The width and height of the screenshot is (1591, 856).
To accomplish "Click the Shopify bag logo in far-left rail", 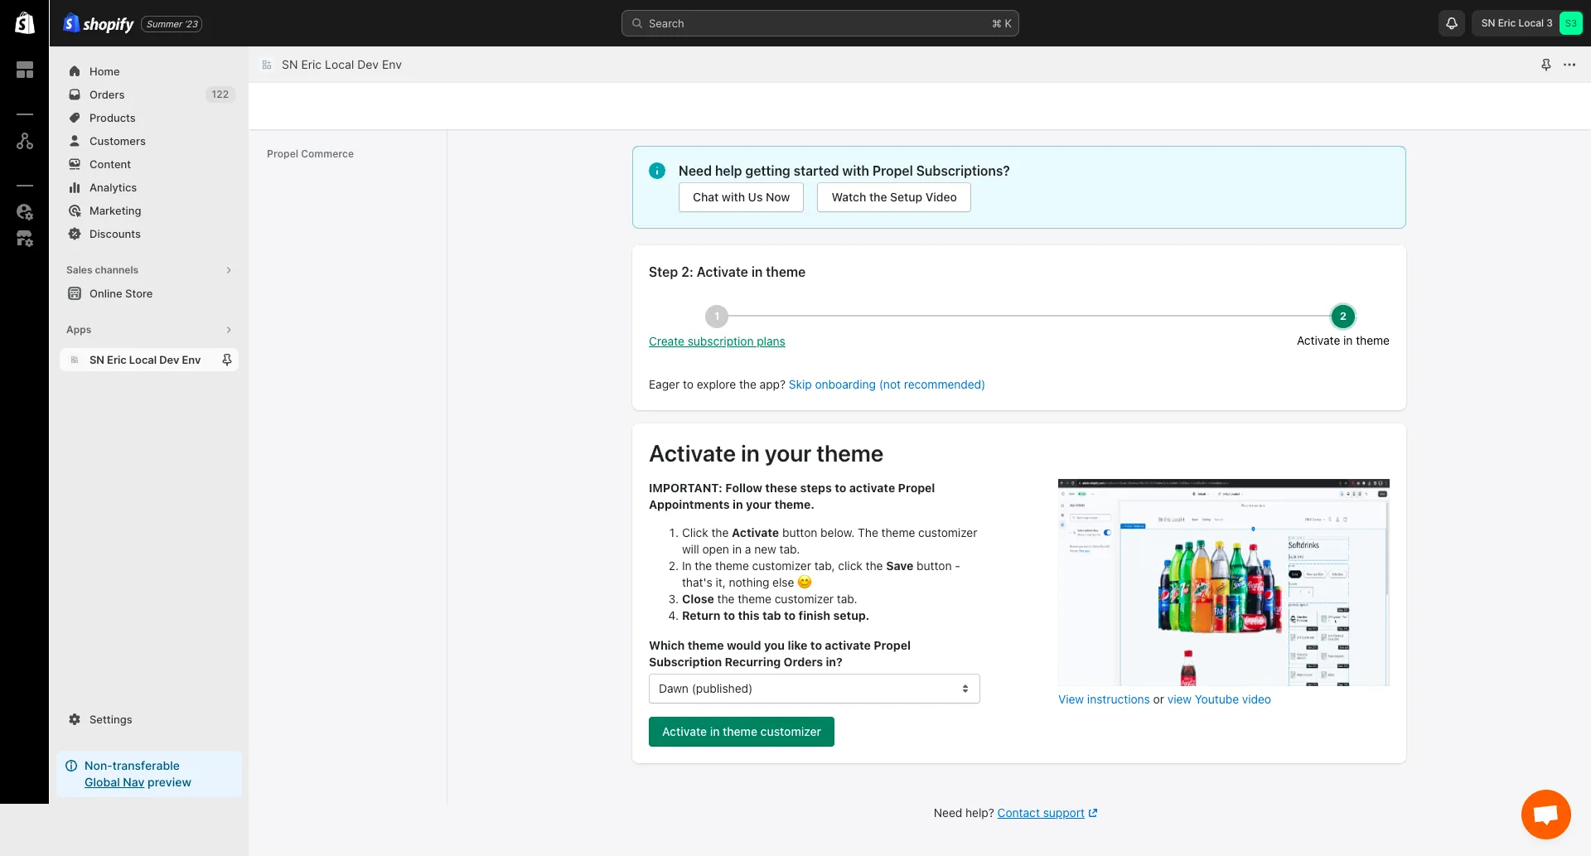I will click(x=25, y=23).
